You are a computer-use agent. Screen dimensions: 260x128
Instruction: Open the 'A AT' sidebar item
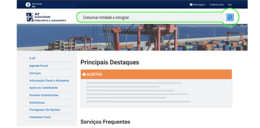pos(32,58)
